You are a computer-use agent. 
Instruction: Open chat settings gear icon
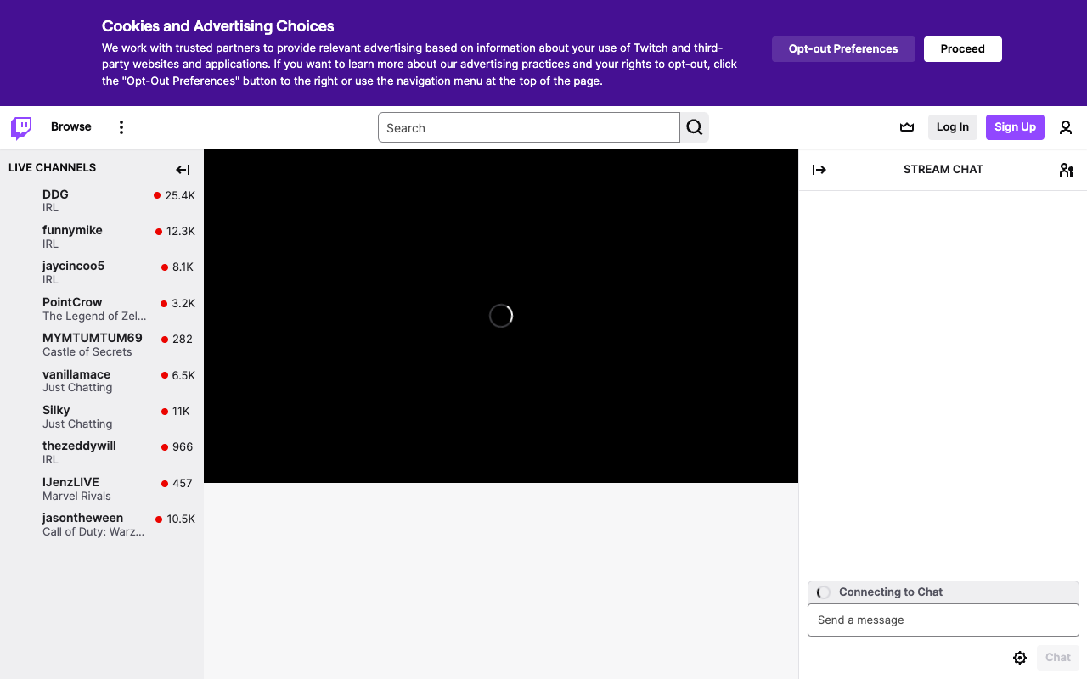click(x=1020, y=658)
